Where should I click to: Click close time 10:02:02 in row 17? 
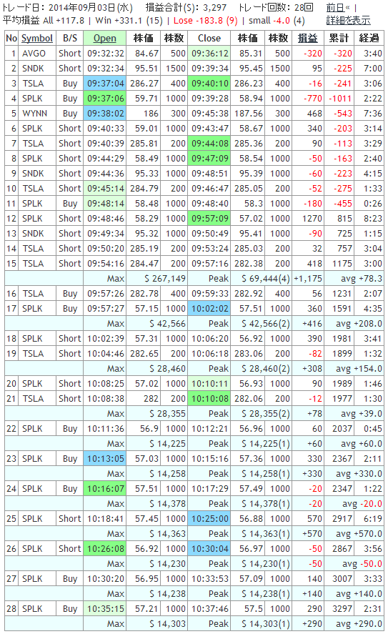(209, 309)
